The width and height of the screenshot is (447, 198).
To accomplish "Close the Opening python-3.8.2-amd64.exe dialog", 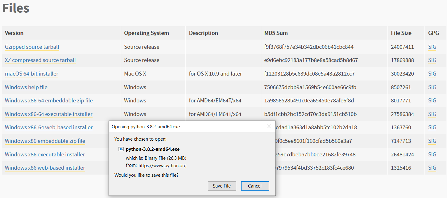I will 269,126.
